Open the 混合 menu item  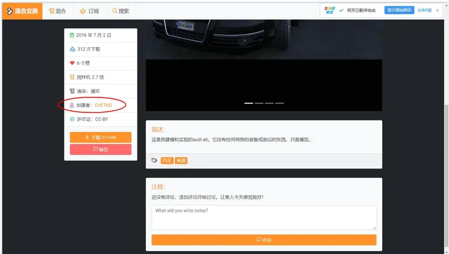57,11
